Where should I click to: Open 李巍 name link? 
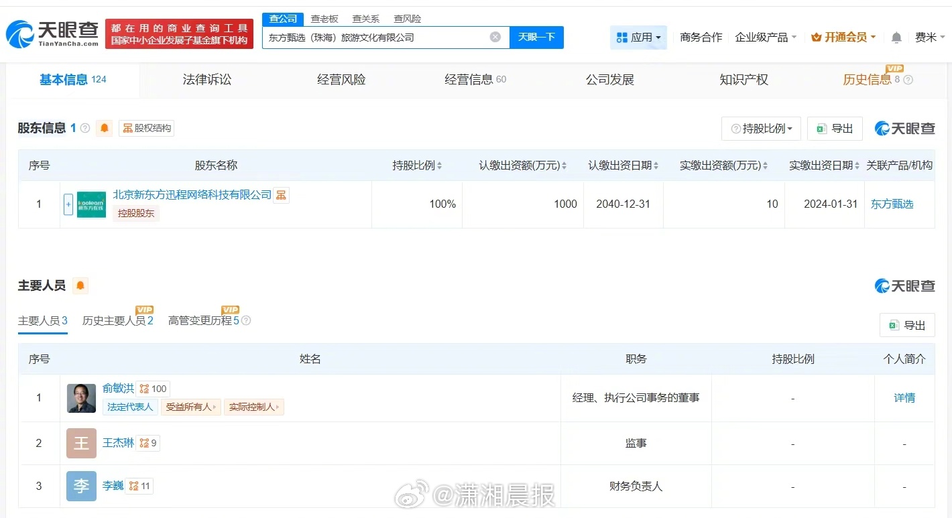pos(113,486)
